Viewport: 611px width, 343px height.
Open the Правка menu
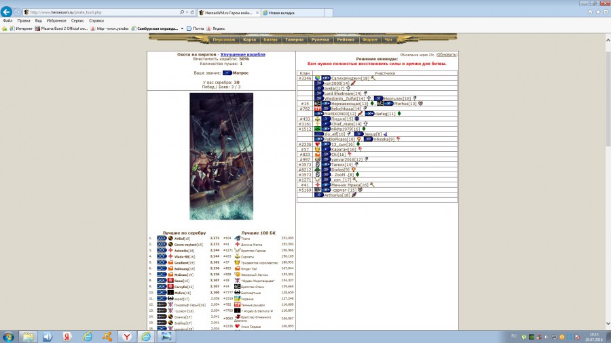pyautogui.click(x=24, y=20)
